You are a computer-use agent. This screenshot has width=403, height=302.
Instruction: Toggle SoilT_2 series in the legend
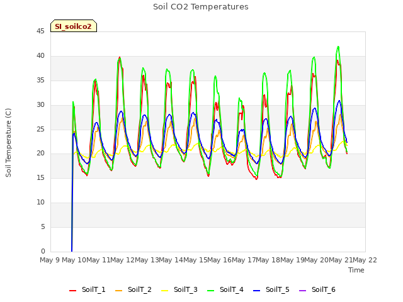pos(133,289)
